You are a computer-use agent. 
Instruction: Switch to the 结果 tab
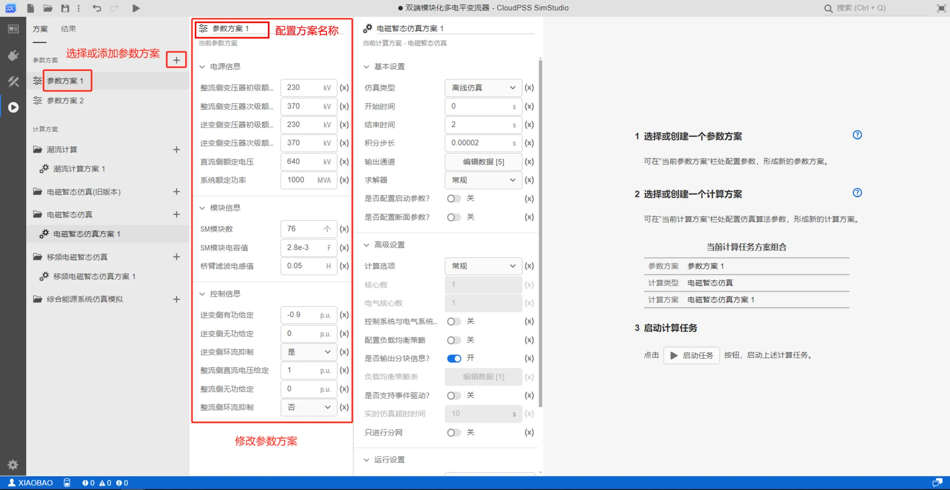[x=68, y=29]
